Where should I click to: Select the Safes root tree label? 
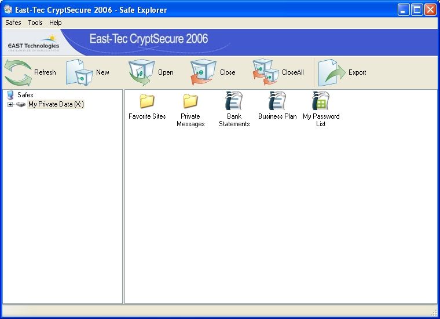click(x=25, y=95)
